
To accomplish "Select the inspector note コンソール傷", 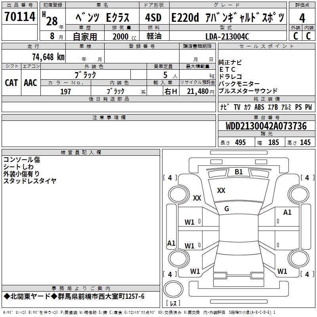I will [x=22, y=160].
